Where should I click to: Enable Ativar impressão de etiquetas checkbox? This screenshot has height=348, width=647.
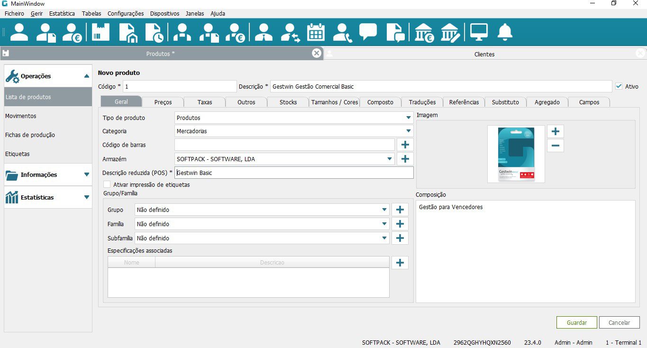coord(107,184)
